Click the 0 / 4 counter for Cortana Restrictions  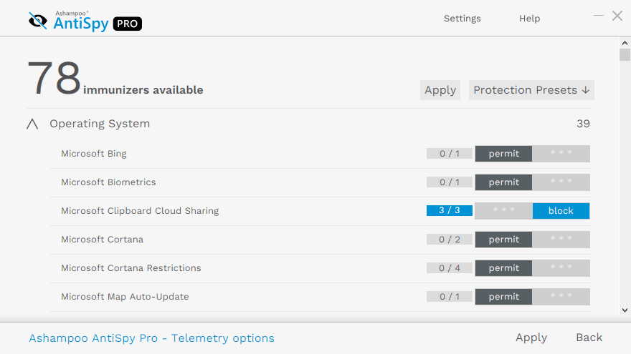click(449, 268)
